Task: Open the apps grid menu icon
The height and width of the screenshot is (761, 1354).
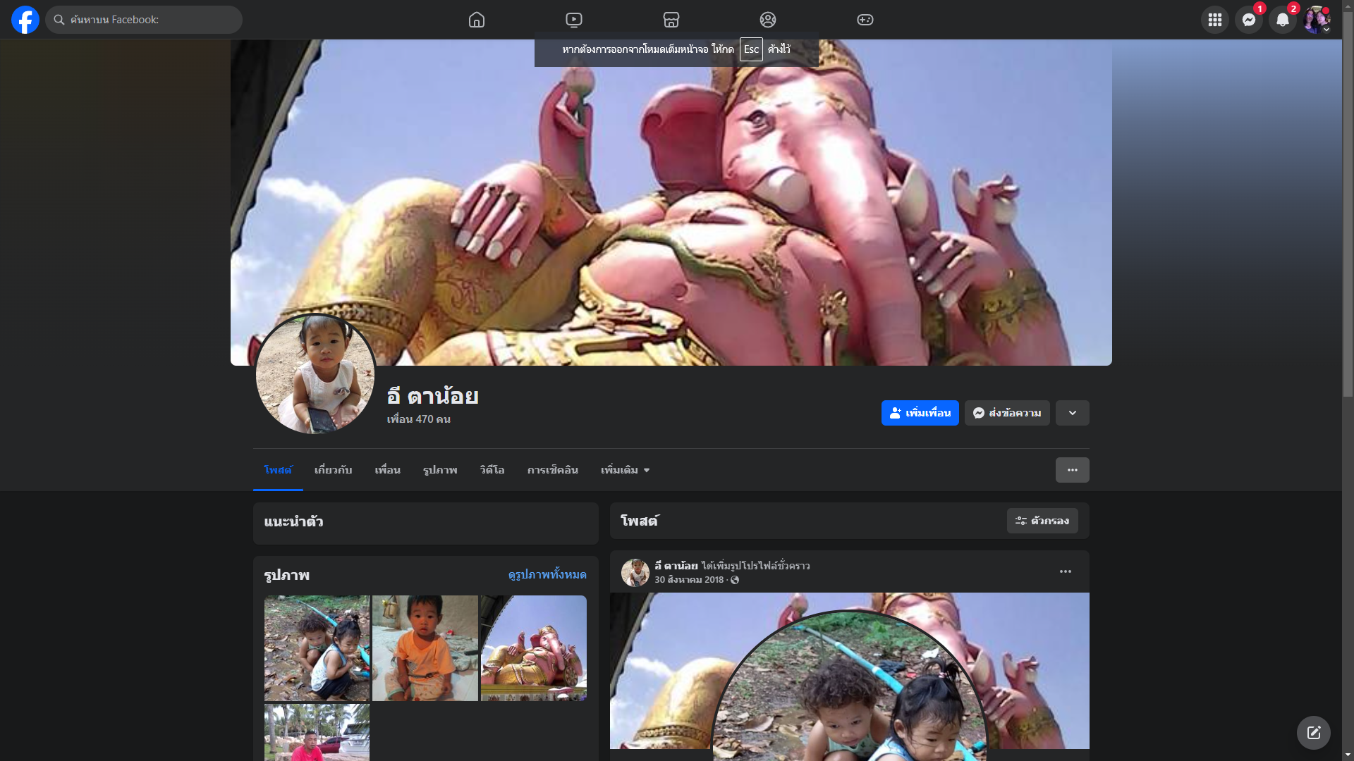Action: 1214,20
